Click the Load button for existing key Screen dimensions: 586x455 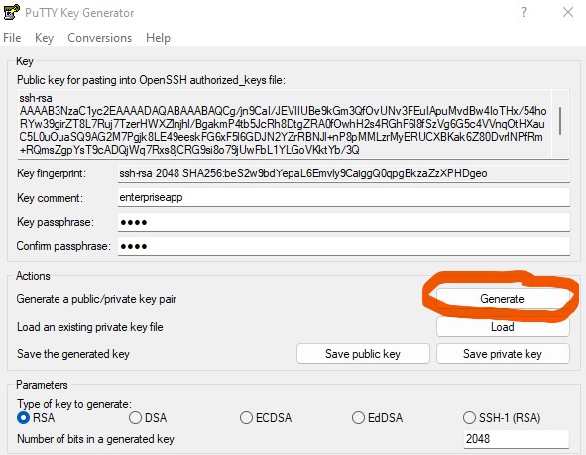coord(503,327)
